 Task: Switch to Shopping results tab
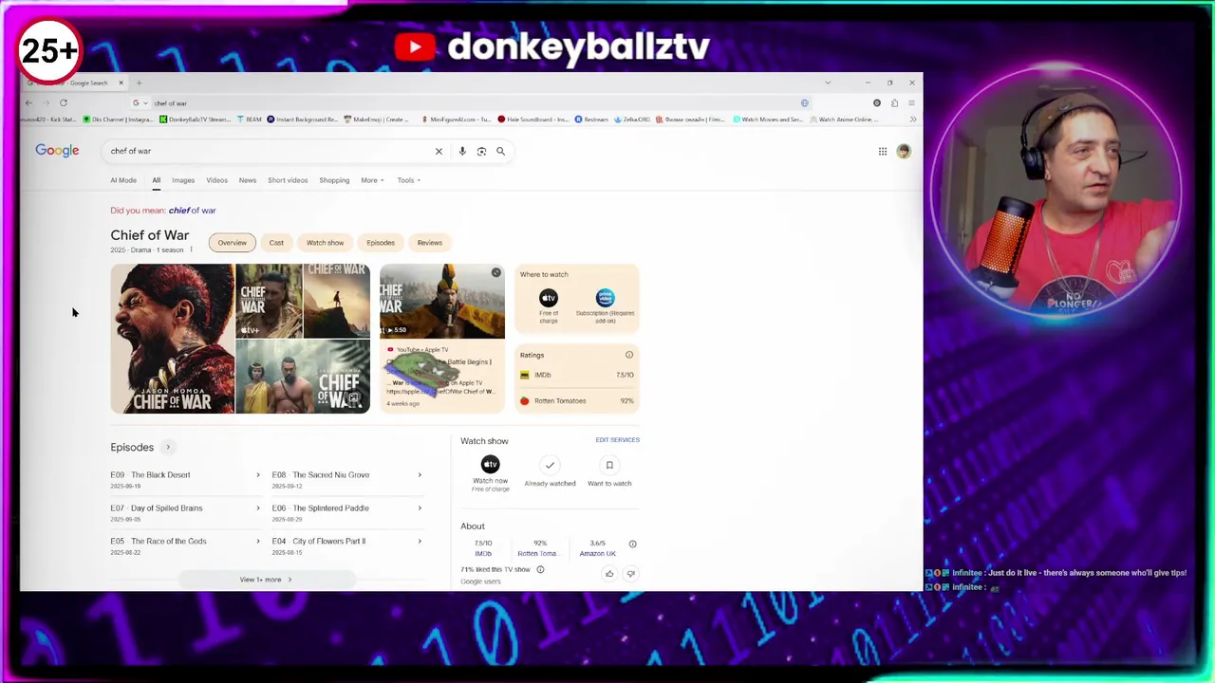(334, 180)
